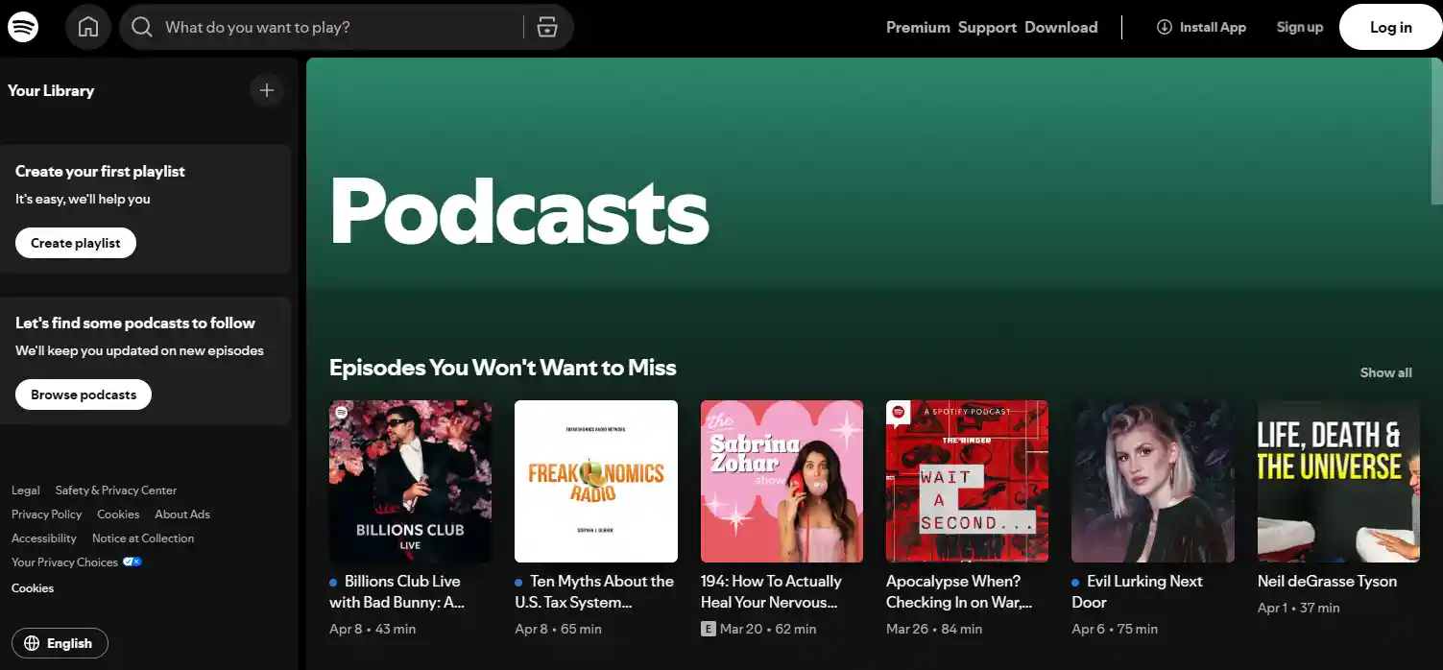Image resolution: width=1443 pixels, height=670 pixels.
Task: Select the globe icon on the English button
Action: click(x=35, y=643)
